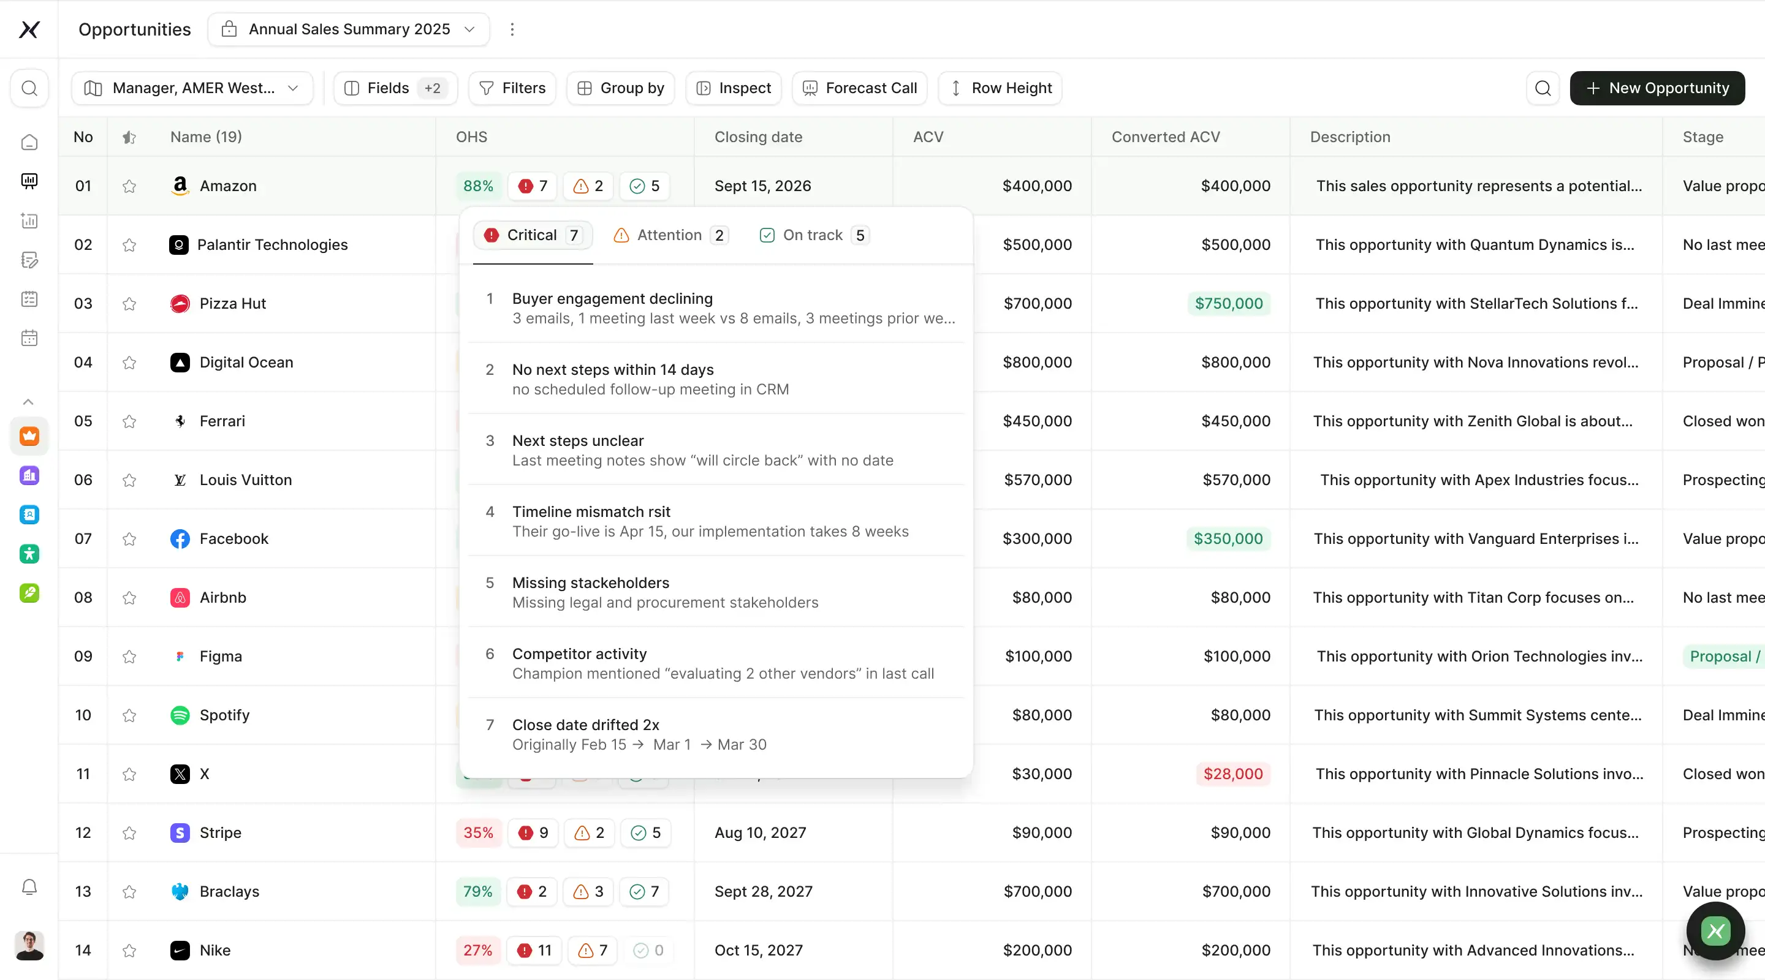
Task: Star the Ferrari opportunity
Action: [x=129, y=421]
